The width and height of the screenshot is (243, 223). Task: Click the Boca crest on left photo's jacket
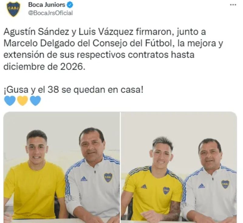tap(108, 178)
